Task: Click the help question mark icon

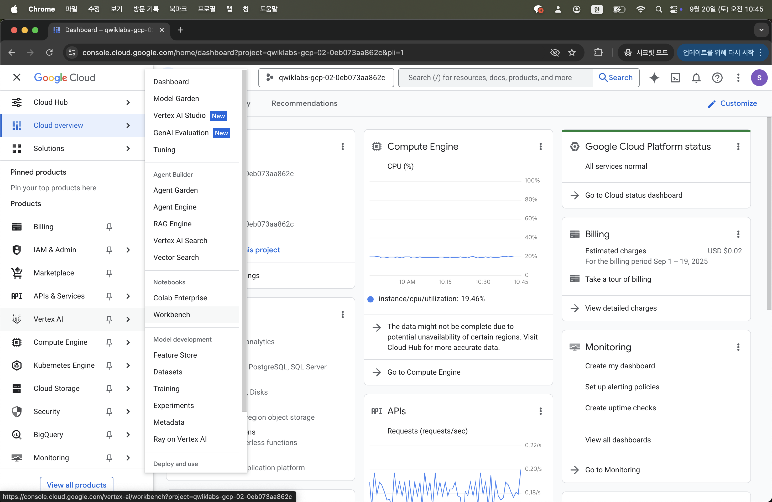Action: (x=717, y=78)
